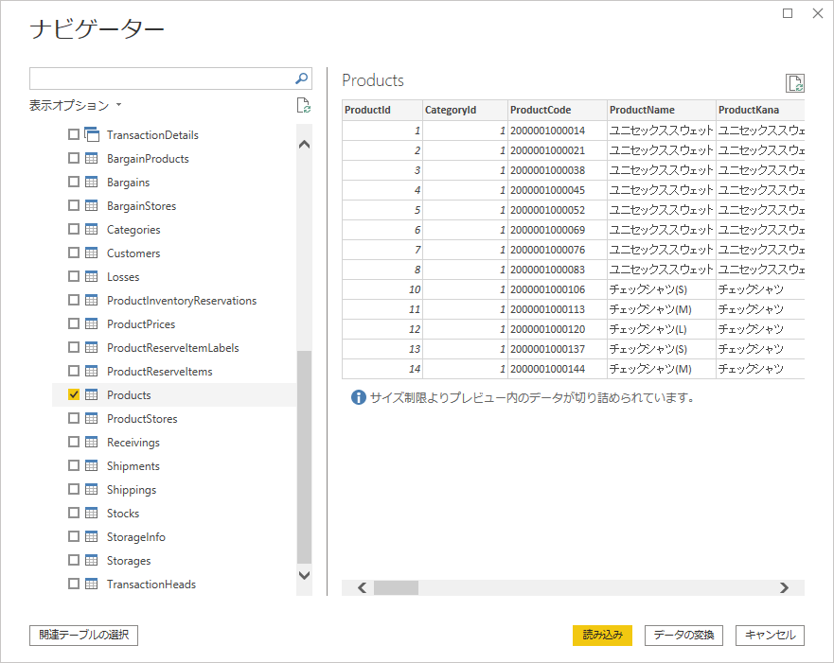
Task: Click the table icon beside Shipments
Action: point(92,466)
